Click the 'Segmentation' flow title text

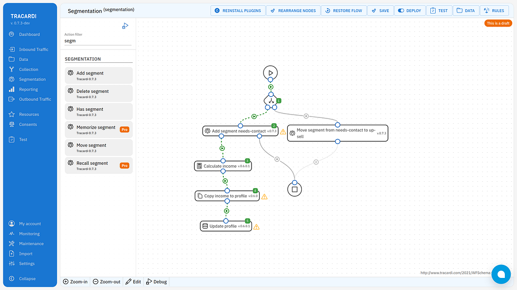(x=85, y=11)
